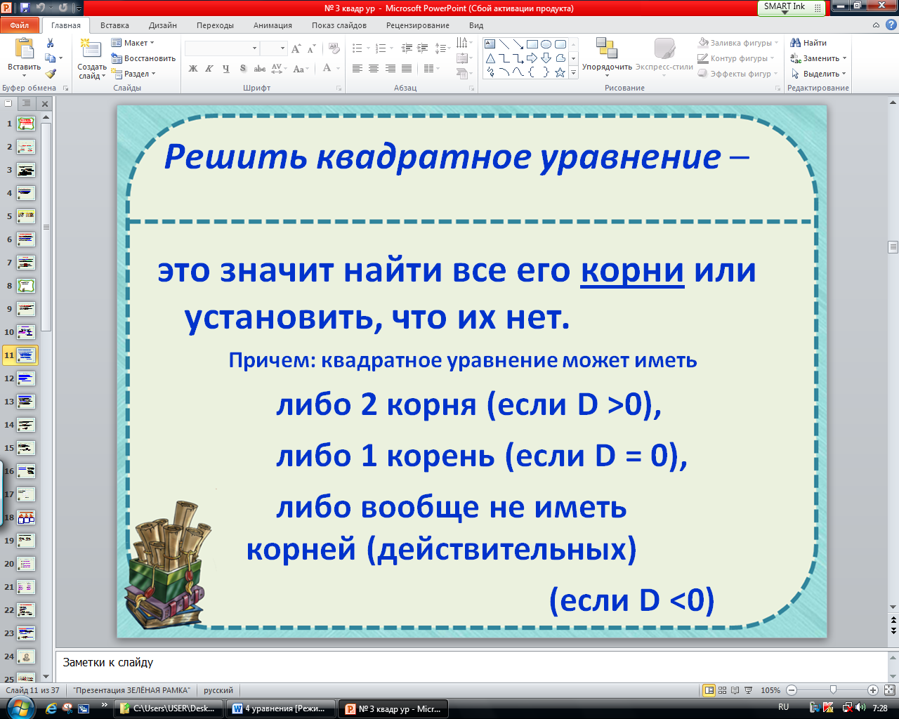Clear all formatting eraser icon
This screenshot has width=899, height=719.
334,48
